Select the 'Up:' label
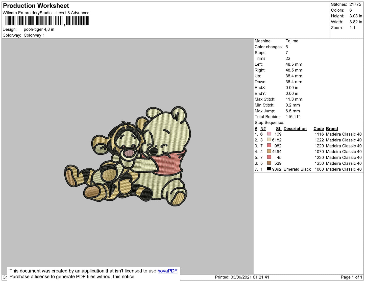Image resolution: width=365 pixels, height=282 pixels. coord(258,76)
